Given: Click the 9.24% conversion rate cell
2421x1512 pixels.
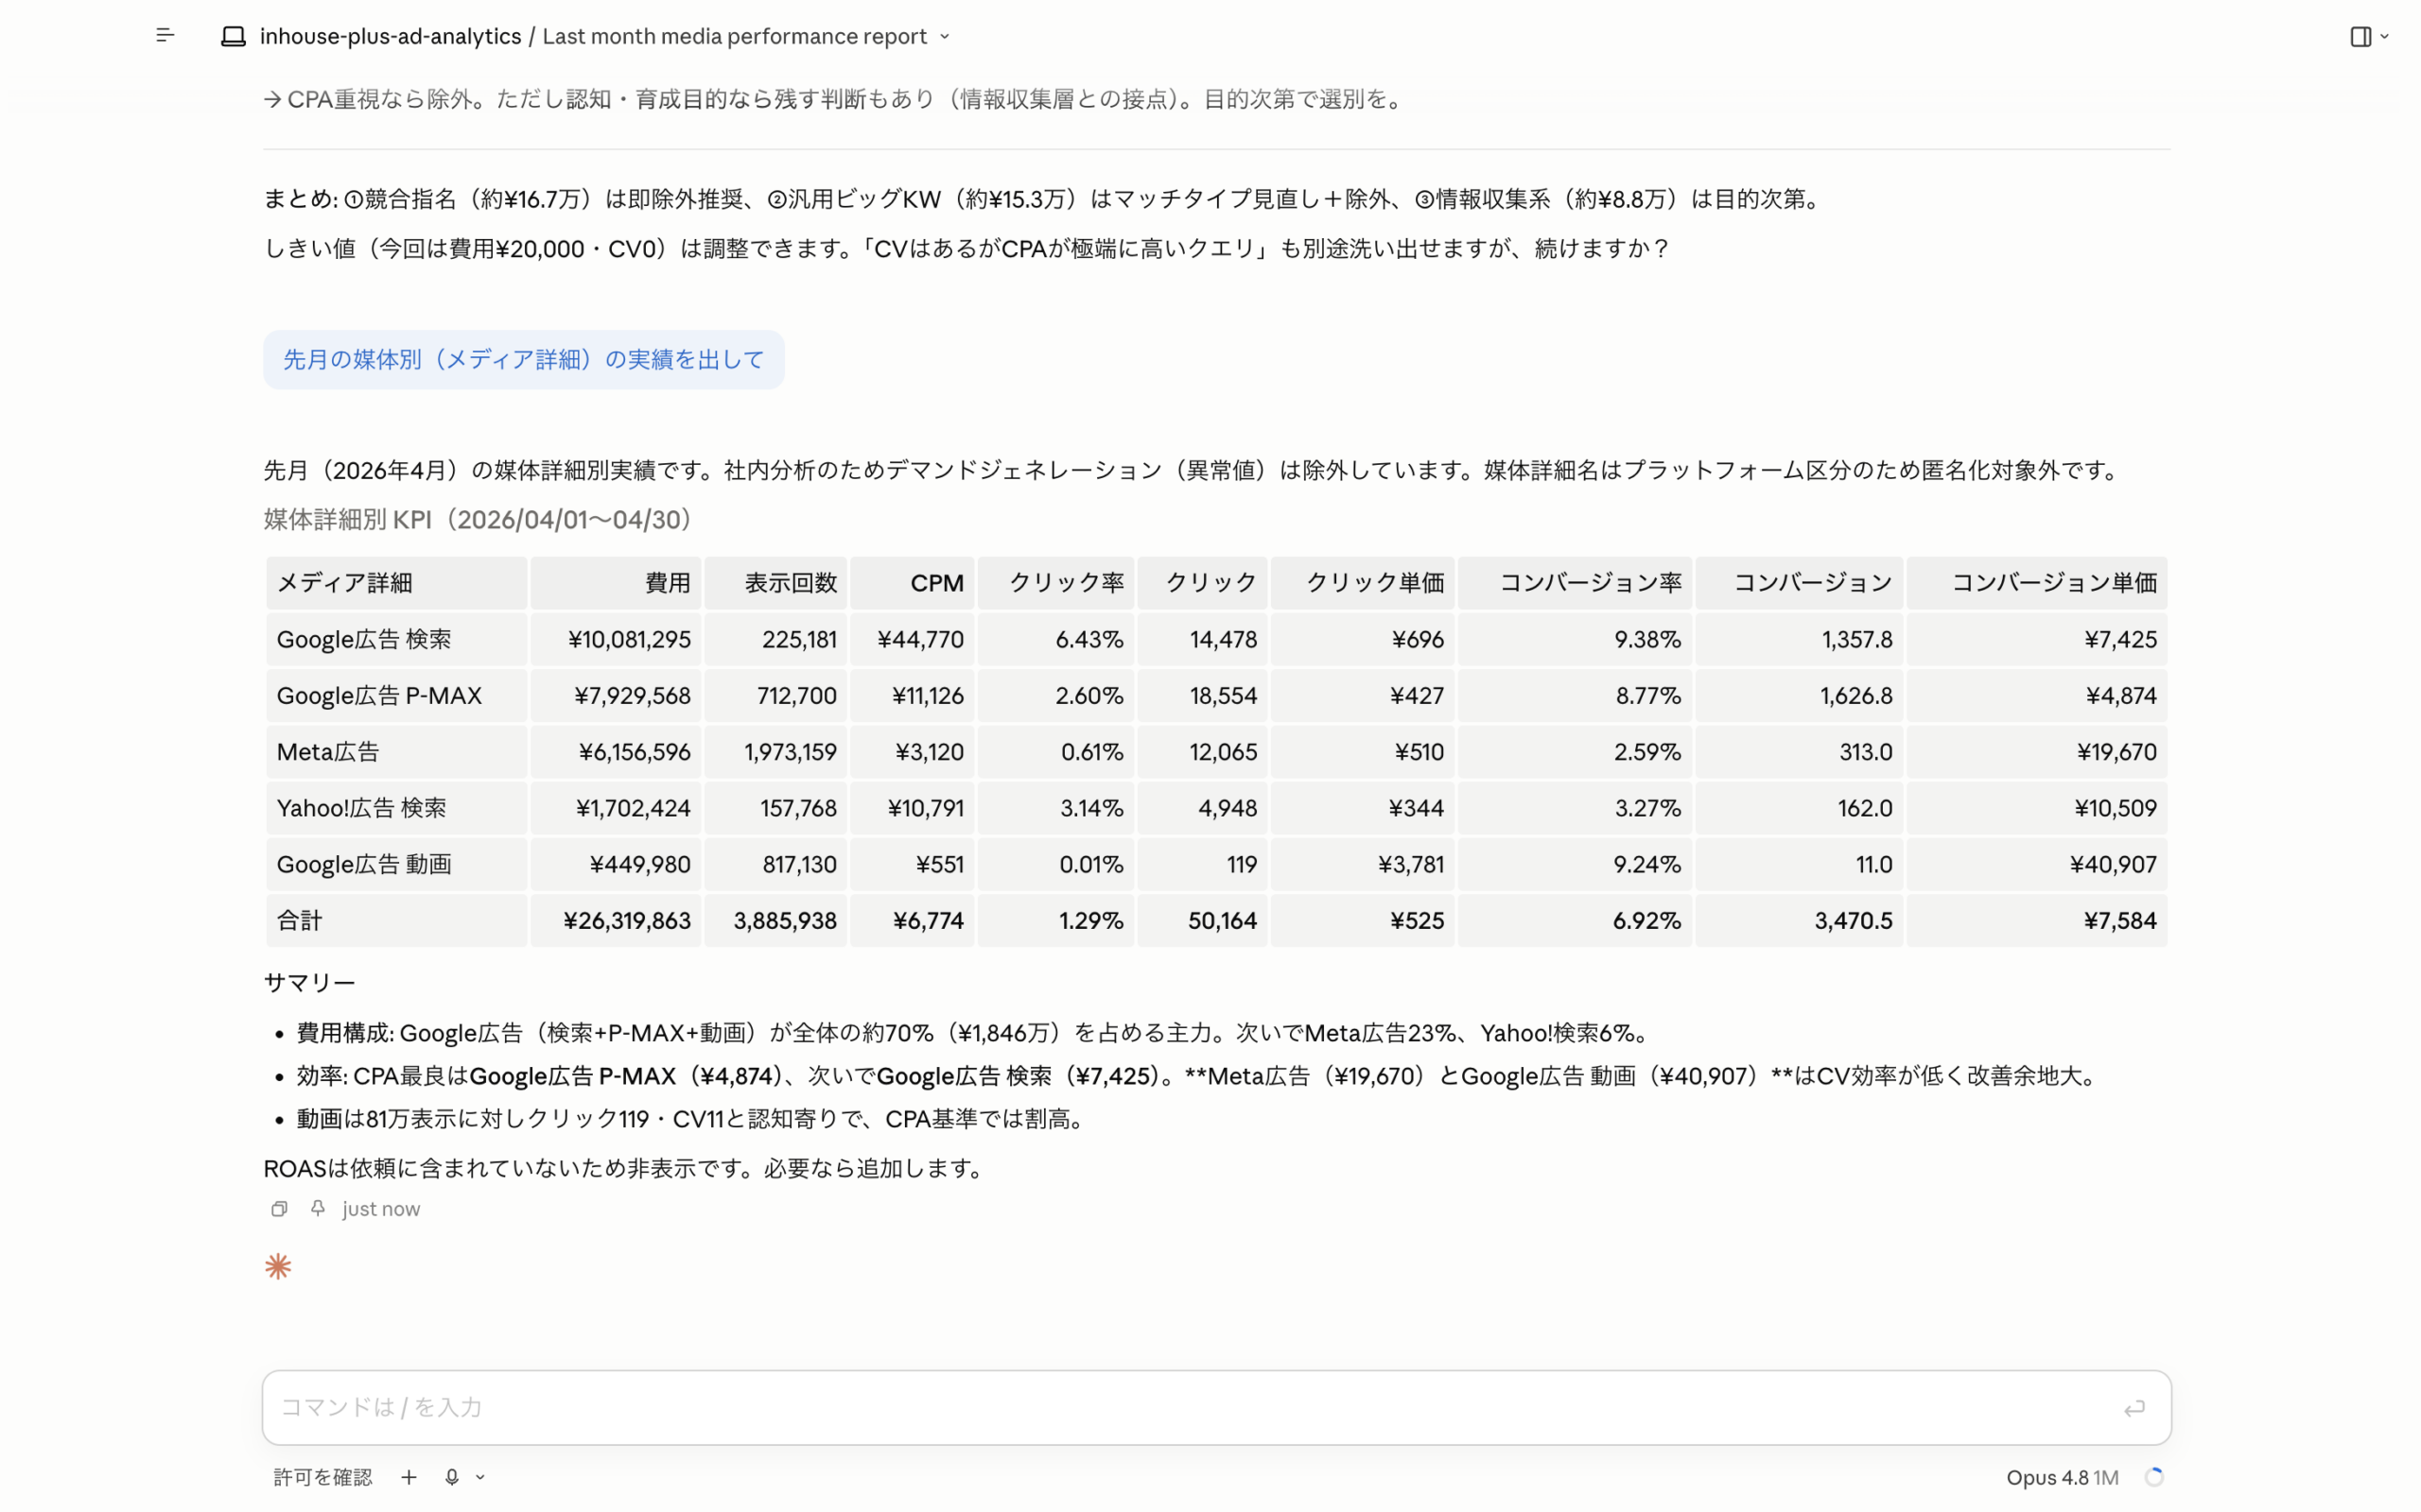Looking at the screenshot, I should [x=1575, y=864].
